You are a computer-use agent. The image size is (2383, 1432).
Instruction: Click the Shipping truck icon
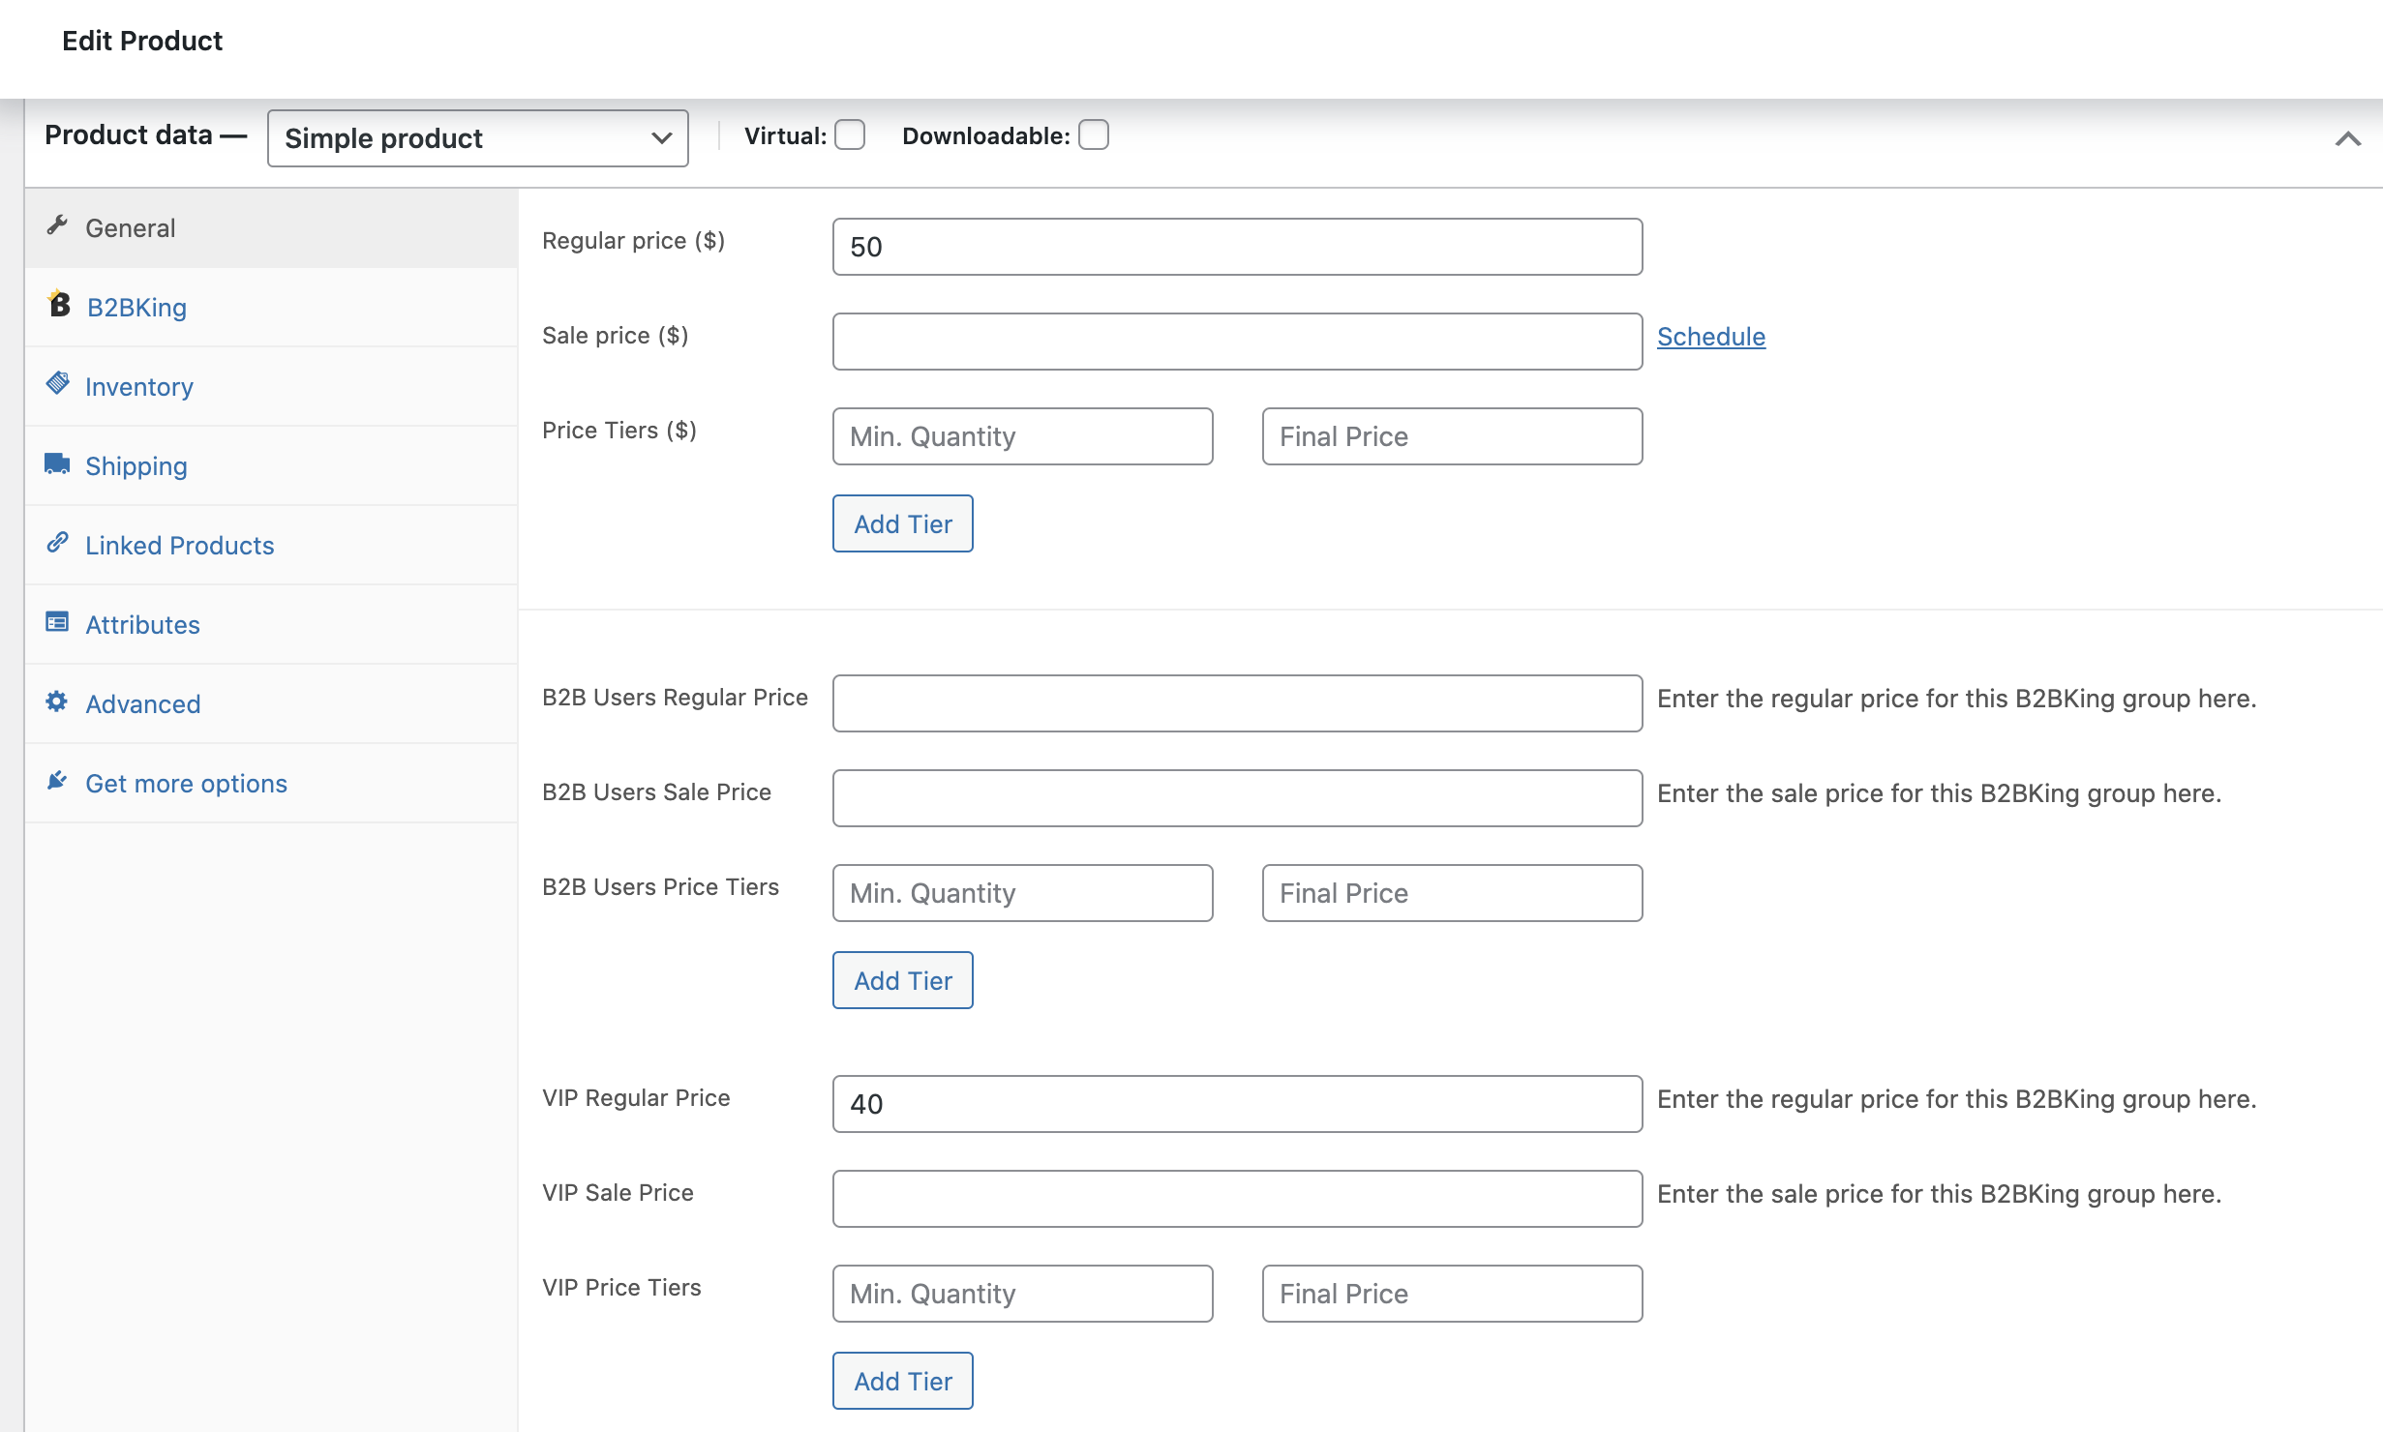pyautogui.click(x=57, y=463)
